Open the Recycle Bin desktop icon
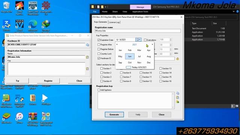 6,7
